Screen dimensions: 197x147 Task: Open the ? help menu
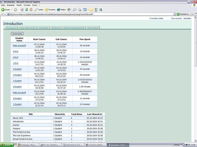(x=40, y=5)
